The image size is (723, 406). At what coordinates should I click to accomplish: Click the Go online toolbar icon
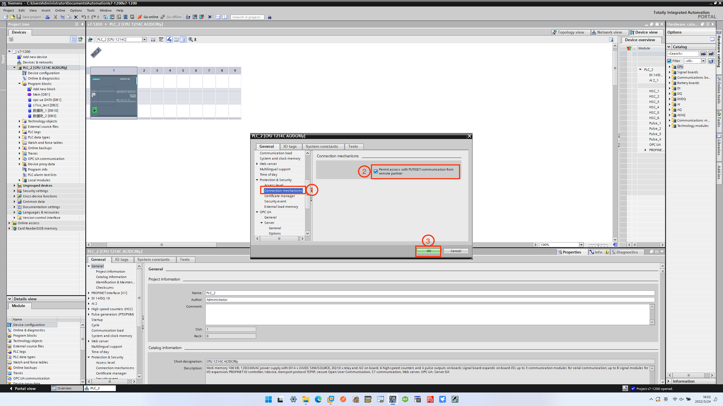(140, 17)
